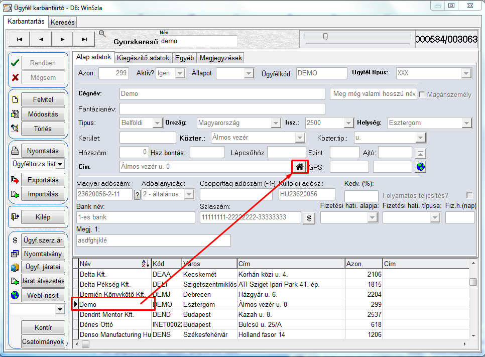Click the dollar icon beside Szlaszám
The width and height of the screenshot is (485, 357).
coord(309,218)
